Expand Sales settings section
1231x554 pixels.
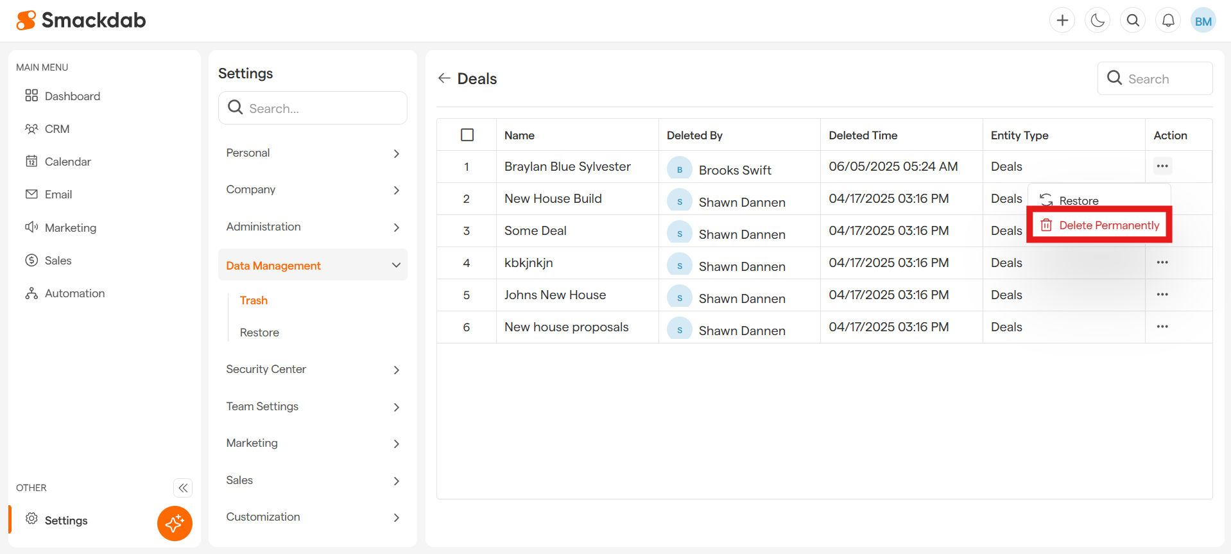[313, 480]
